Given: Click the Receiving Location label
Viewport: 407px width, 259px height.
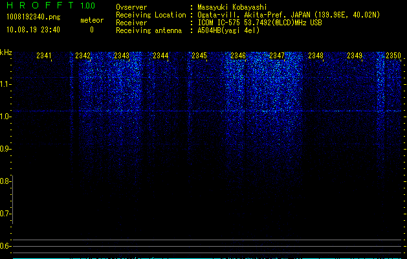Looking at the screenshot, I should (151, 15).
